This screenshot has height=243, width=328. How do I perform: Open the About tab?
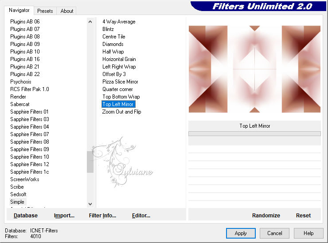[x=67, y=11]
